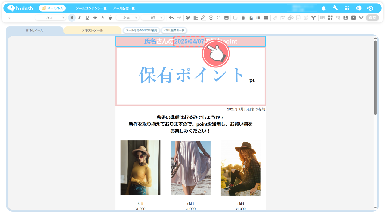Insert an image with picture icon
The width and height of the screenshot is (385, 216).
[x=226, y=18]
